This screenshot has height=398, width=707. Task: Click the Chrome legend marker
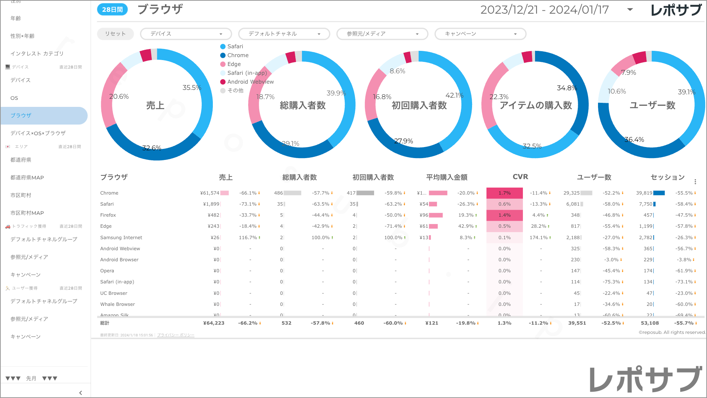pos(223,55)
